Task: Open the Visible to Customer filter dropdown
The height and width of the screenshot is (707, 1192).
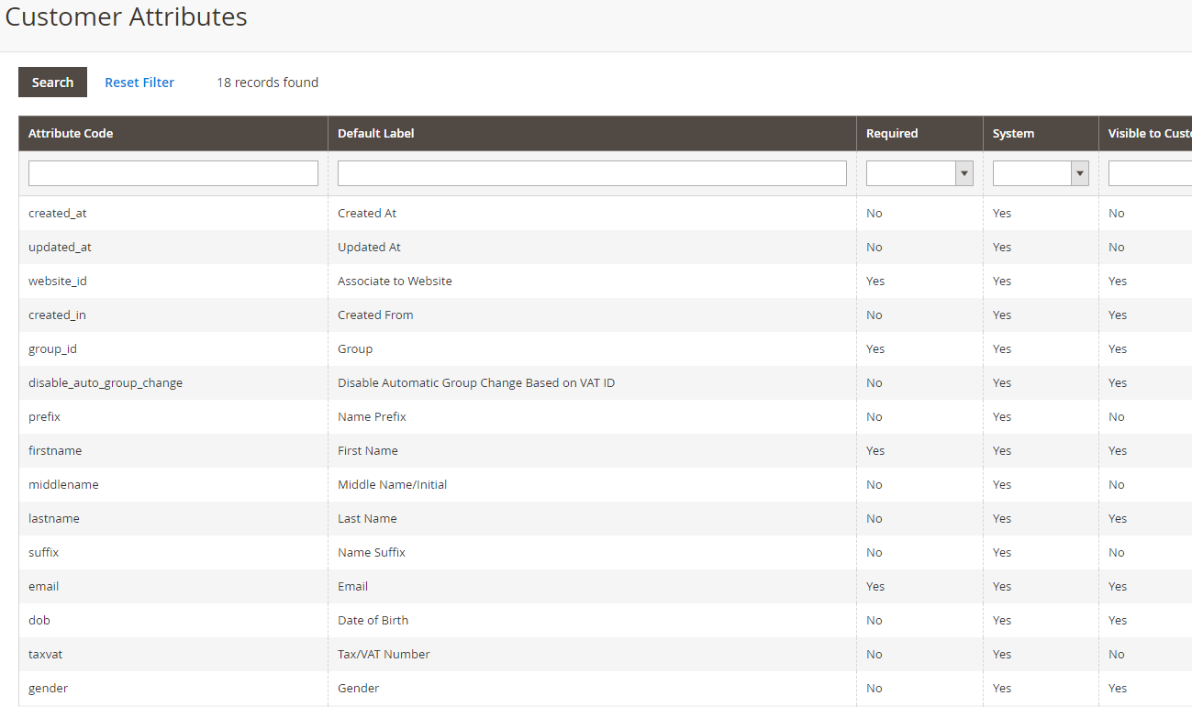Action: point(1149,173)
